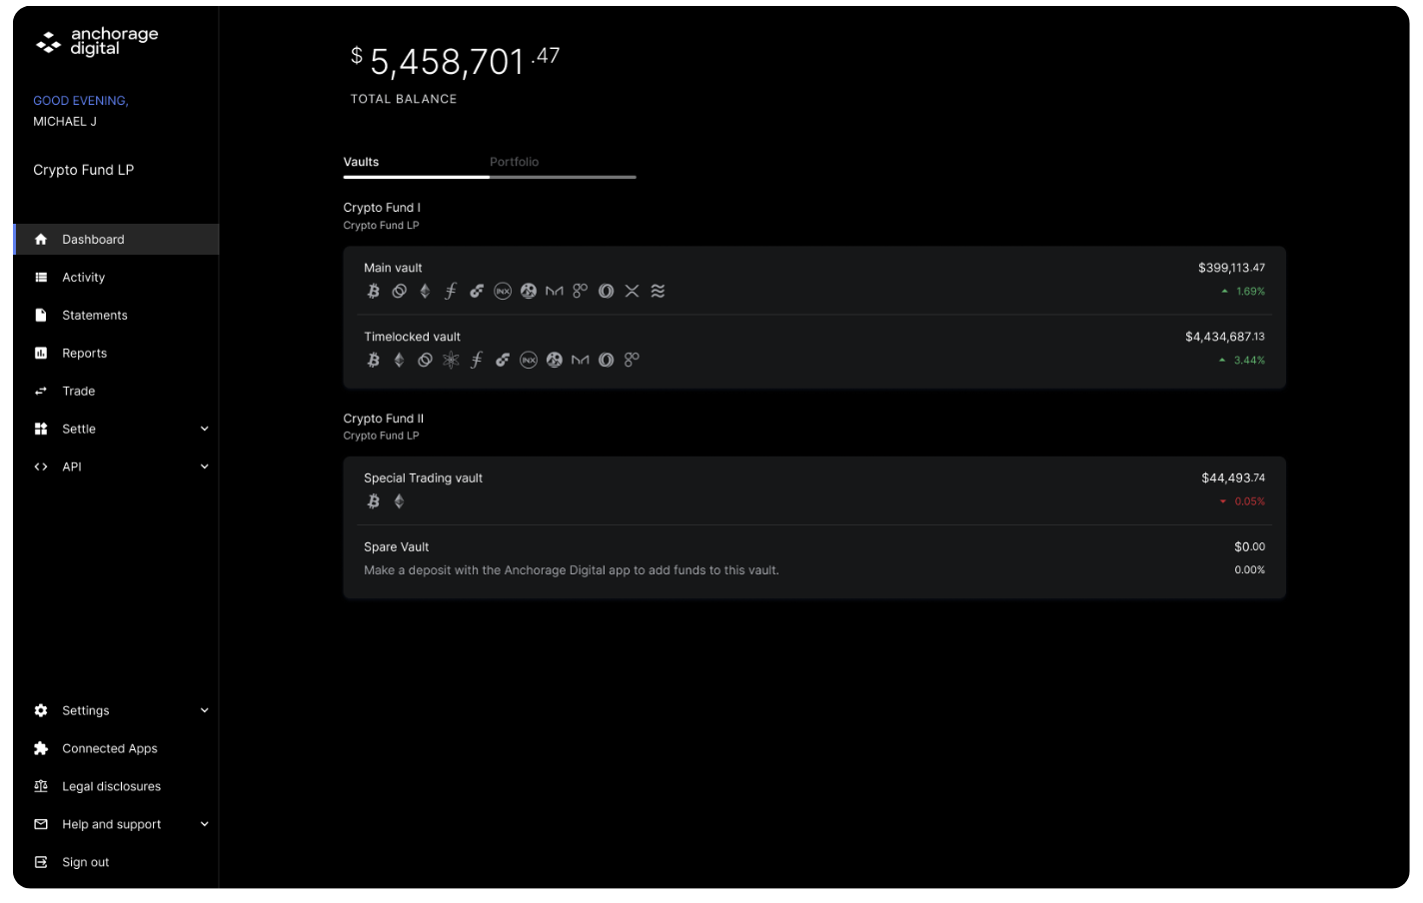Expand the Settle menu chevron
1423x903 pixels.
pos(205,430)
